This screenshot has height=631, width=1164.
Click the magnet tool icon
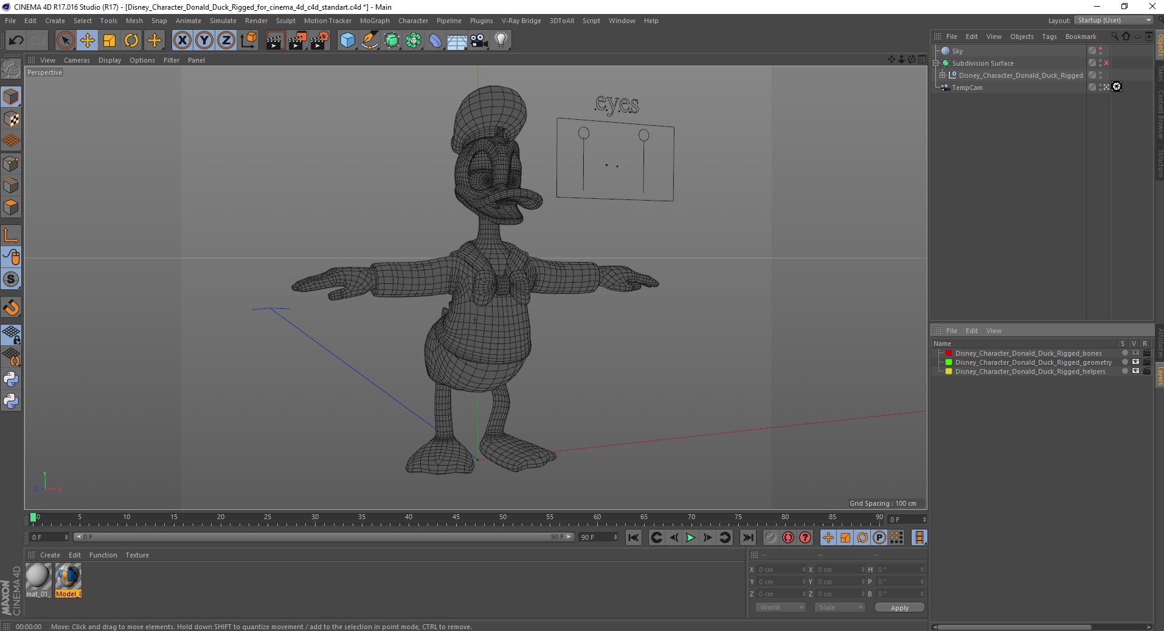click(x=11, y=308)
